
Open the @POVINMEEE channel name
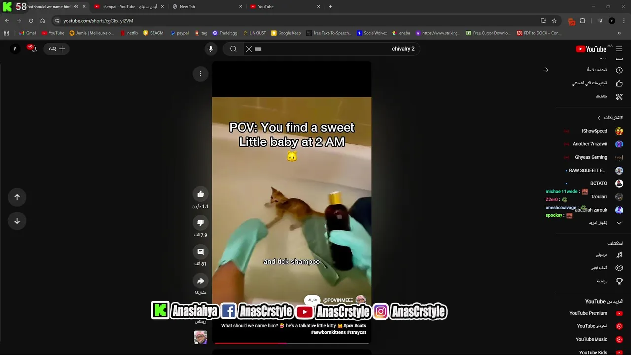(x=338, y=300)
